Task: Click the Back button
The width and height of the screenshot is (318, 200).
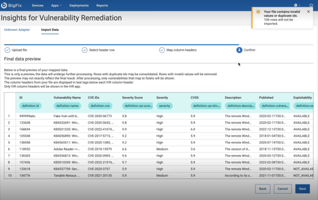Action: (262, 189)
